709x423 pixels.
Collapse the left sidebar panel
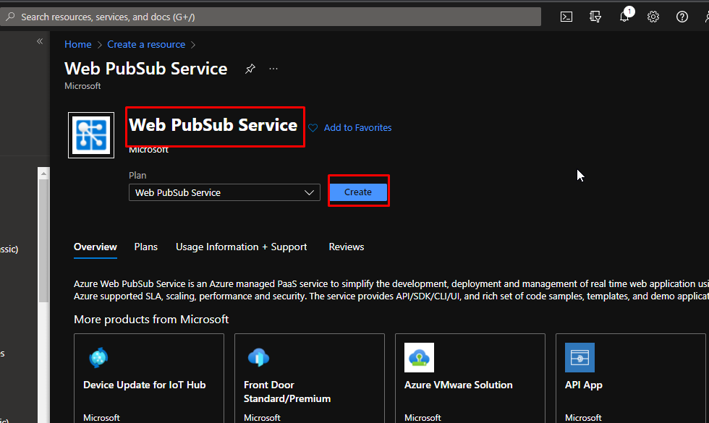click(x=40, y=42)
